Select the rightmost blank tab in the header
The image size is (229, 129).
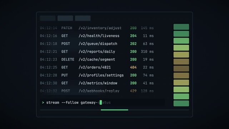[83, 18]
